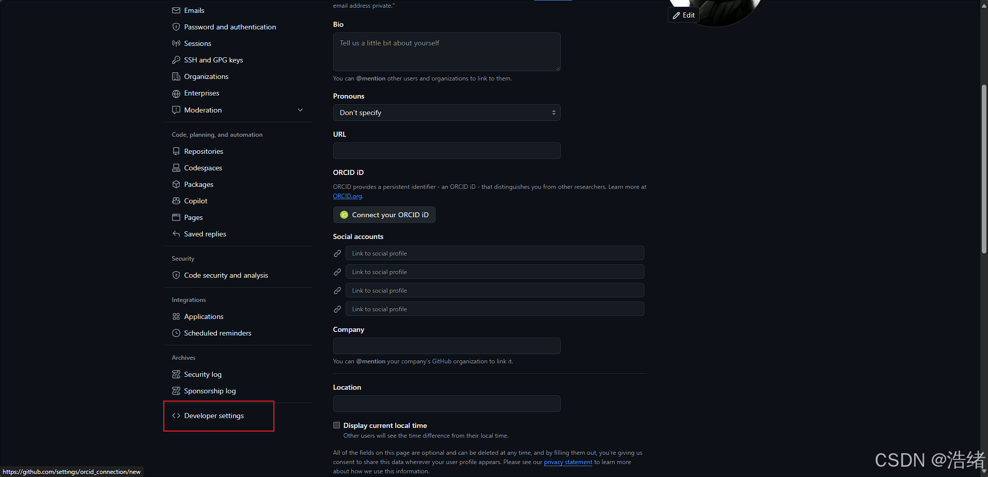This screenshot has height=477, width=988.
Task: Follow the privacy statement link
Action: tap(568, 462)
